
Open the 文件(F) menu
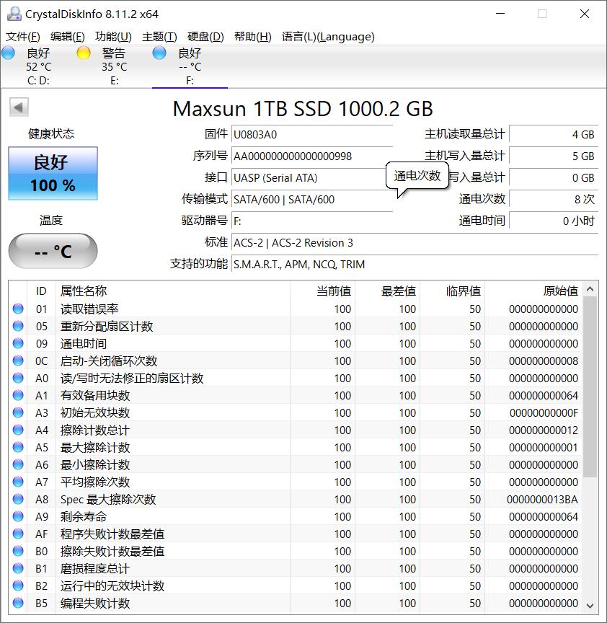click(x=23, y=36)
